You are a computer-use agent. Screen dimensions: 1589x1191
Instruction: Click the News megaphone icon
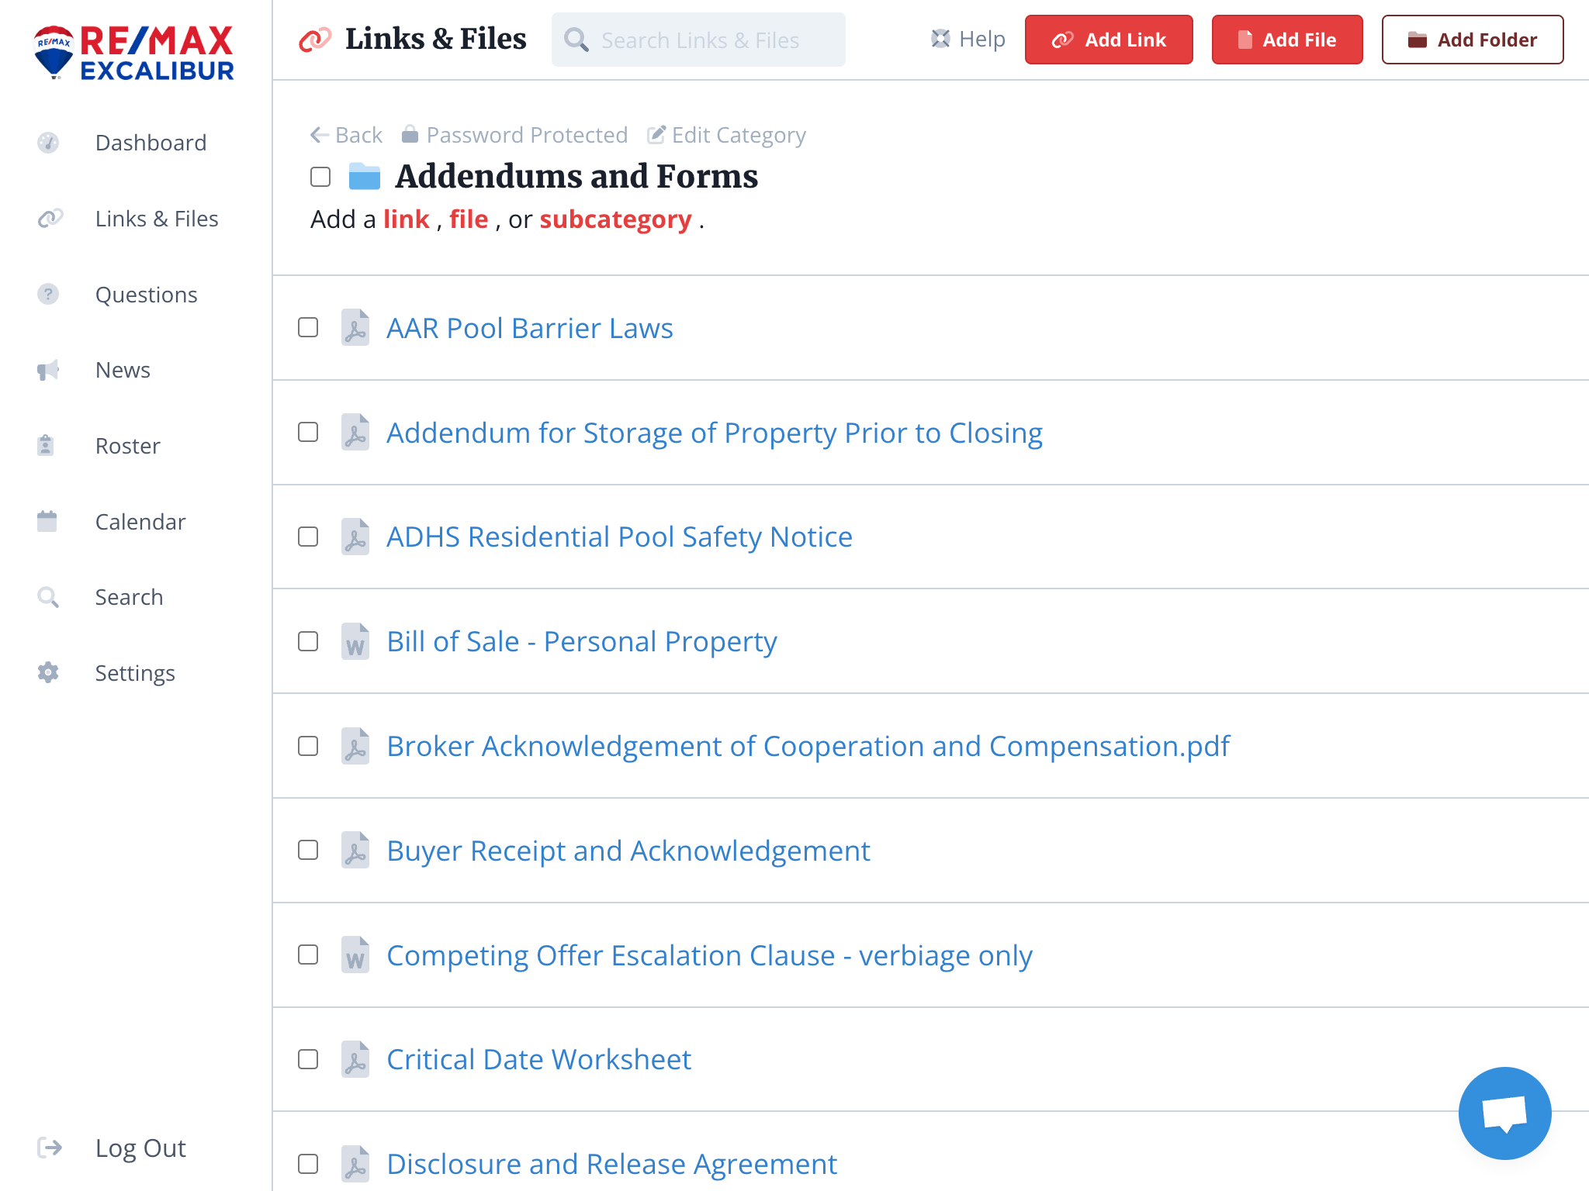[48, 370]
